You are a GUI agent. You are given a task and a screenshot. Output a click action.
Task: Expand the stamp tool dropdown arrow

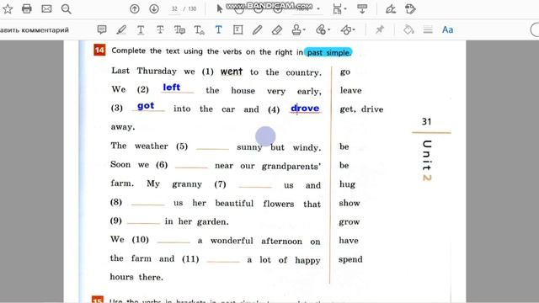click(305, 30)
